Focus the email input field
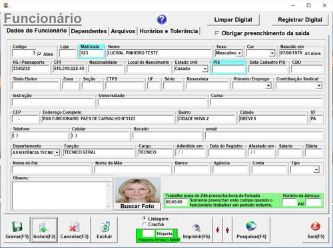The height and width of the screenshot is (248, 333). [x=264, y=136]
